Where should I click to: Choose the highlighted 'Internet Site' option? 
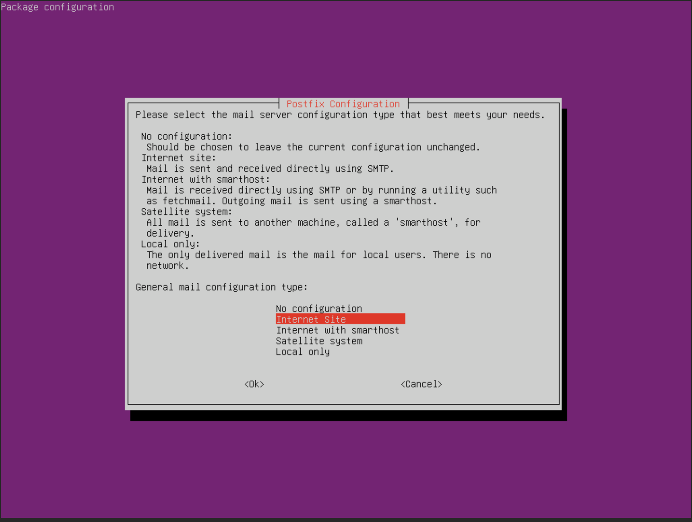340,319
